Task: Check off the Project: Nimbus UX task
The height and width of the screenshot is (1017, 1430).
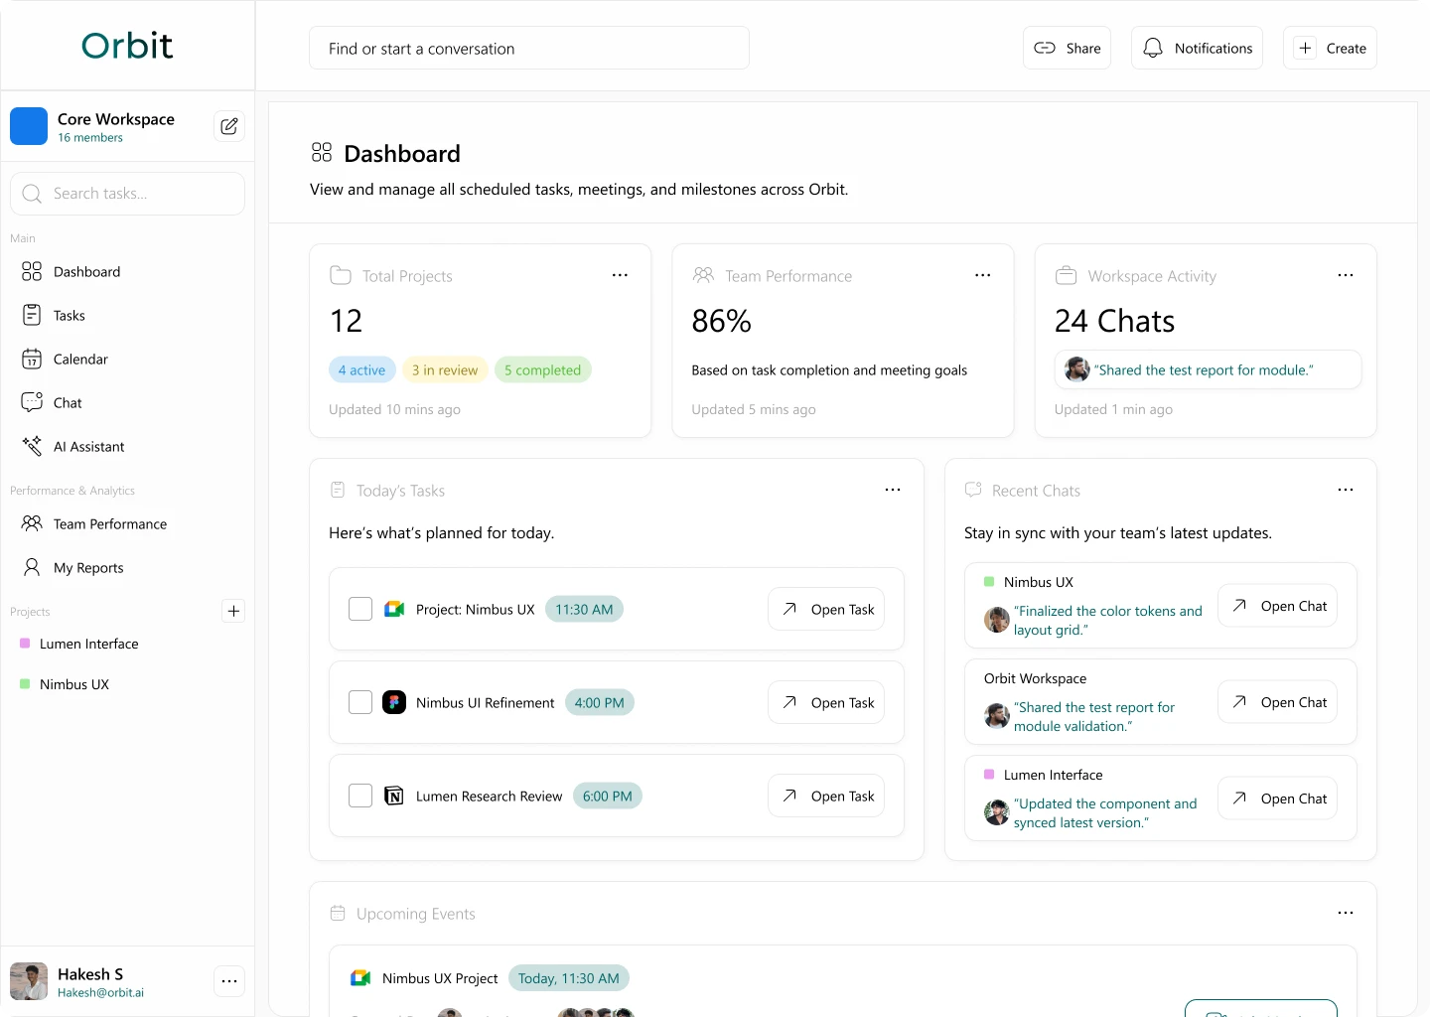Action: tap(360, 609)
